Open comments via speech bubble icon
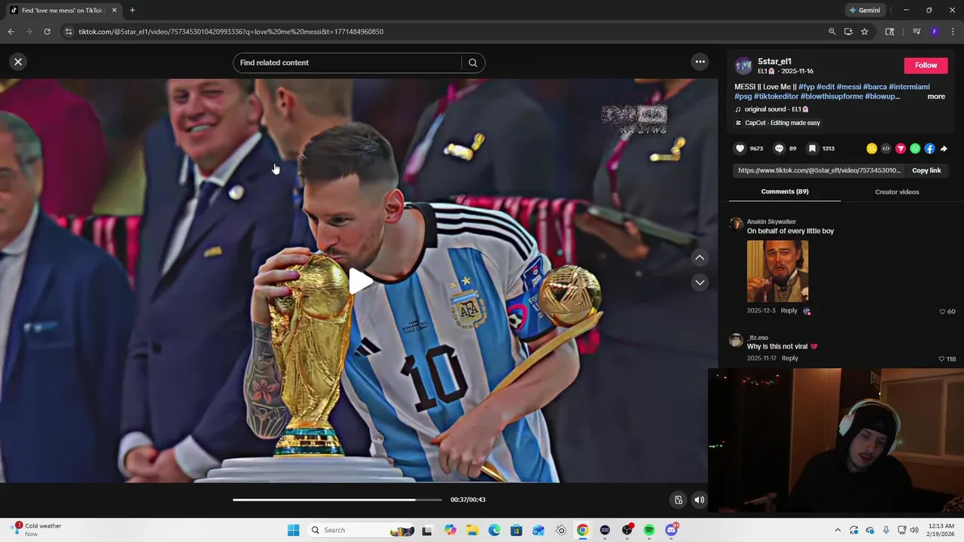Screen dimensions: 964x542 click(x=779, y=148)
